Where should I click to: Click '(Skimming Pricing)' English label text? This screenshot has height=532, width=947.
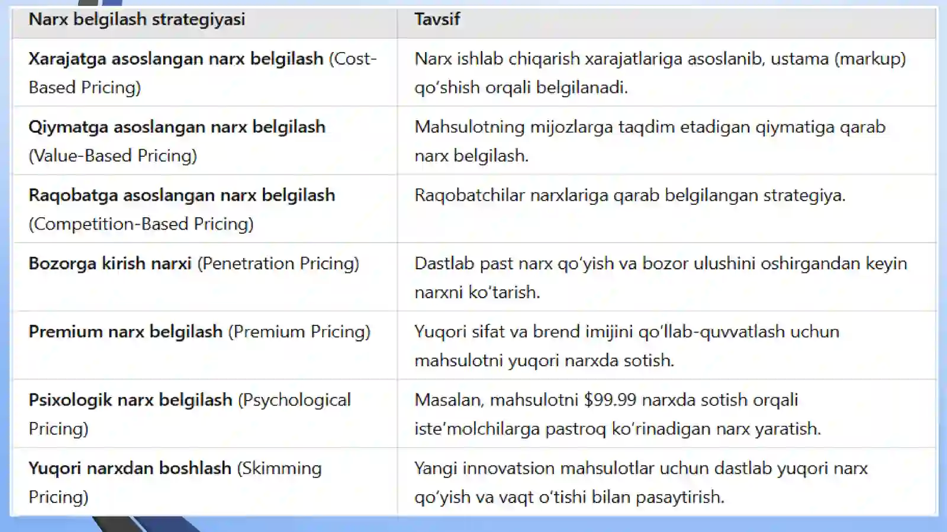pos(175,482)
